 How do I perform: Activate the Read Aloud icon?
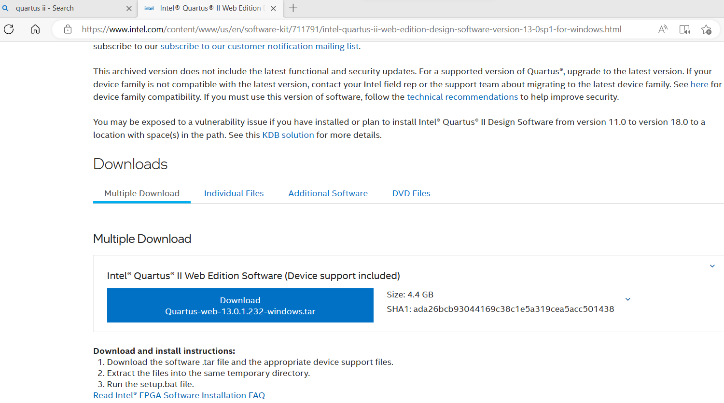(663, 29)
